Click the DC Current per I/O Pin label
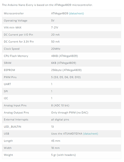 [18, 35]
